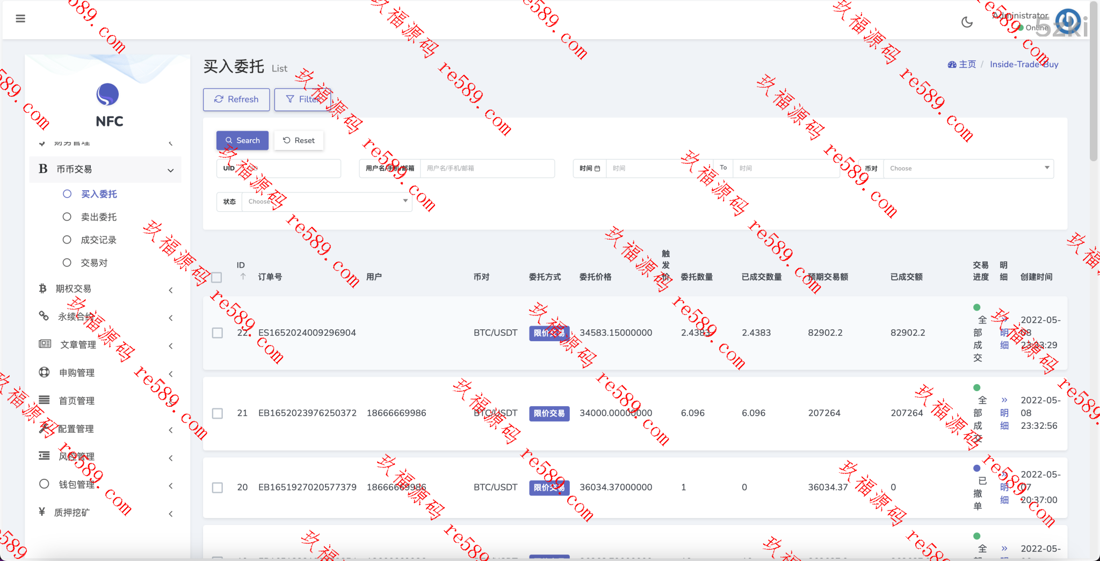Click the administrator avatar icon
Screen dimensions: 1100x561
[1067, 21]
